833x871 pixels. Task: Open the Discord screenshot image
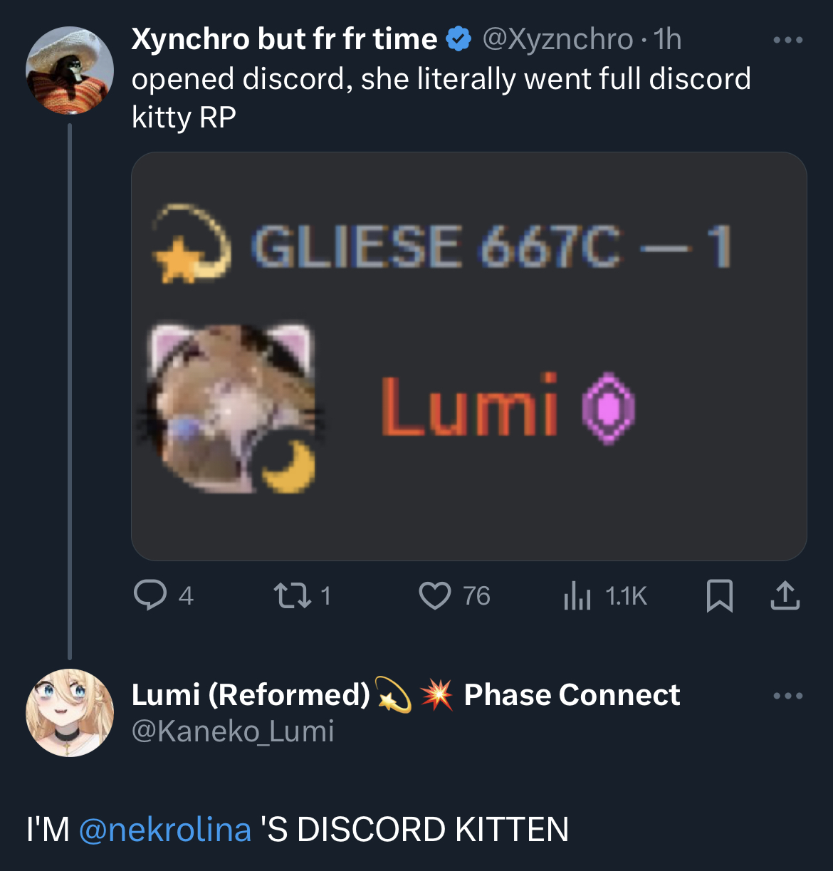click(468, 356)
